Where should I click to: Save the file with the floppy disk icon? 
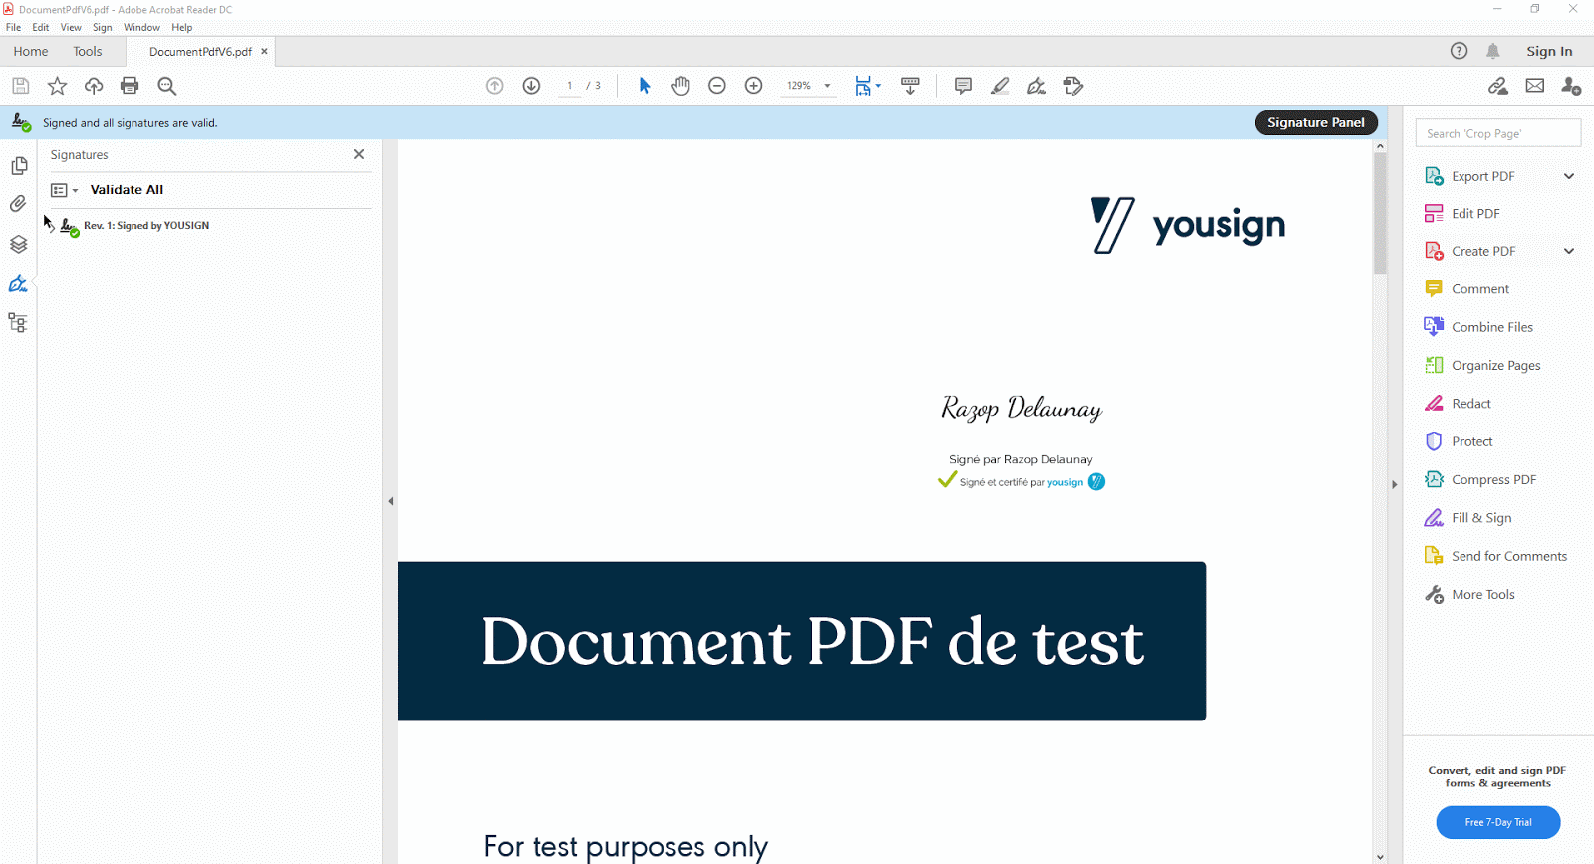pos(20,86)
